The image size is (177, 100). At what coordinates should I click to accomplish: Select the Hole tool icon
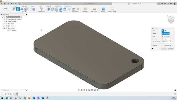coord(26,9)
